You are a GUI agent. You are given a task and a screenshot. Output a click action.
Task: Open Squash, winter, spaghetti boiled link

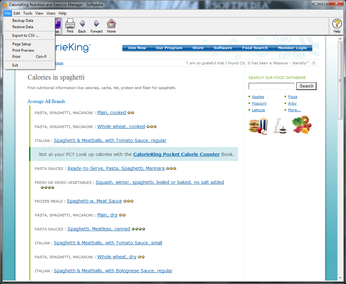pos(160,182)
